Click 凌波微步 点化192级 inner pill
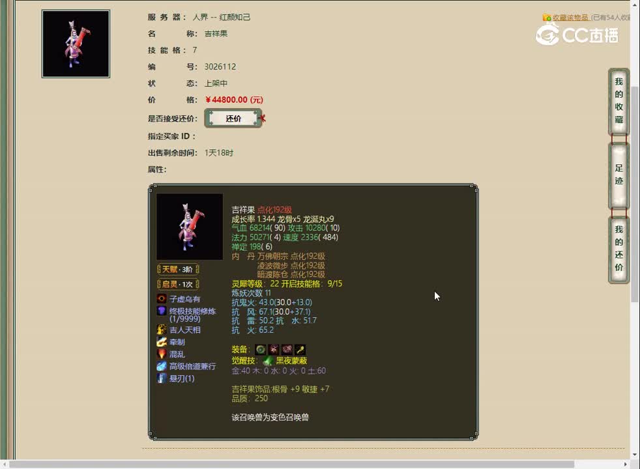640x469 pixels. tap(291, 266)
